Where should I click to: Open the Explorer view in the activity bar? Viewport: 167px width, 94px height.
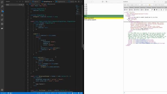tap(2, 2)
